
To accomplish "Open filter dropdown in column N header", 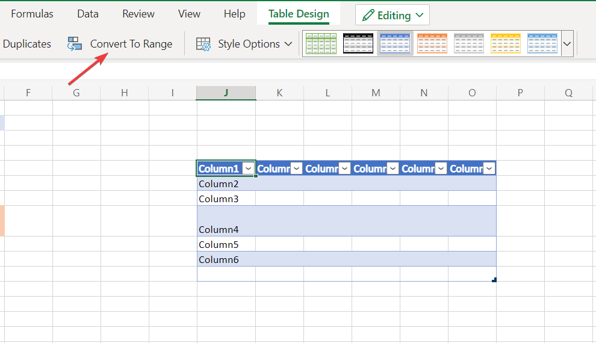I will click(441, 168).
